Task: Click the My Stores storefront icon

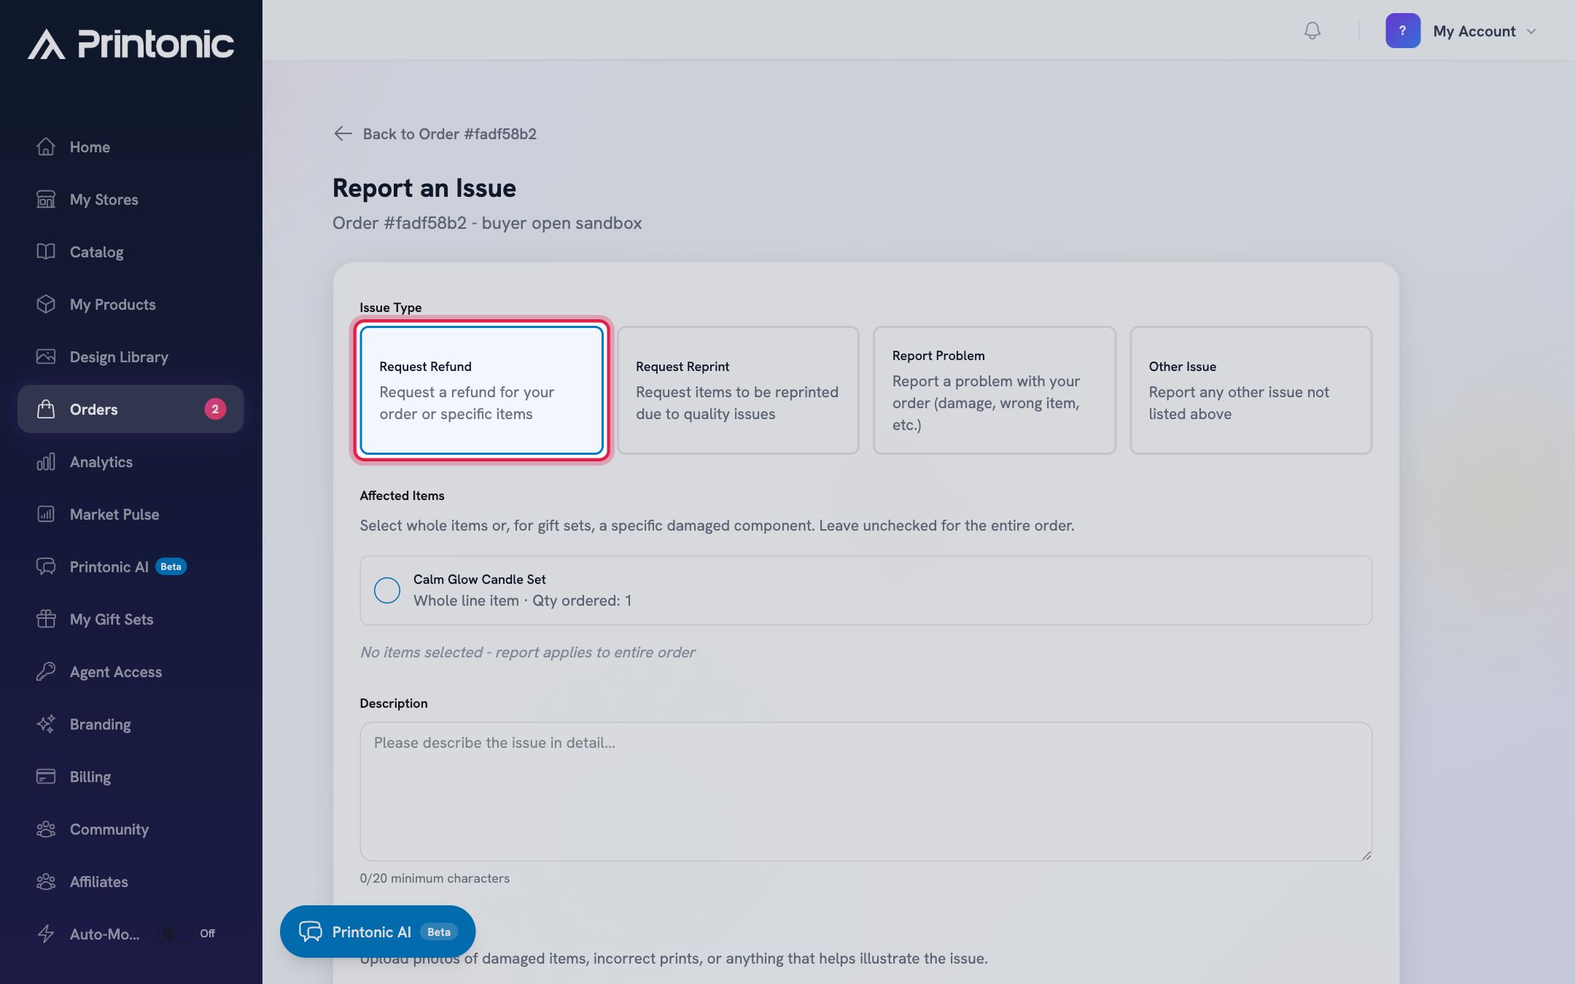Action: tap(46, 199)
